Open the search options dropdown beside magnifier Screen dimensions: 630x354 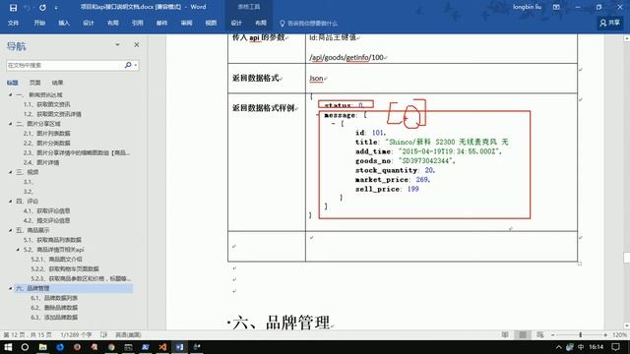tap(136, 65)
